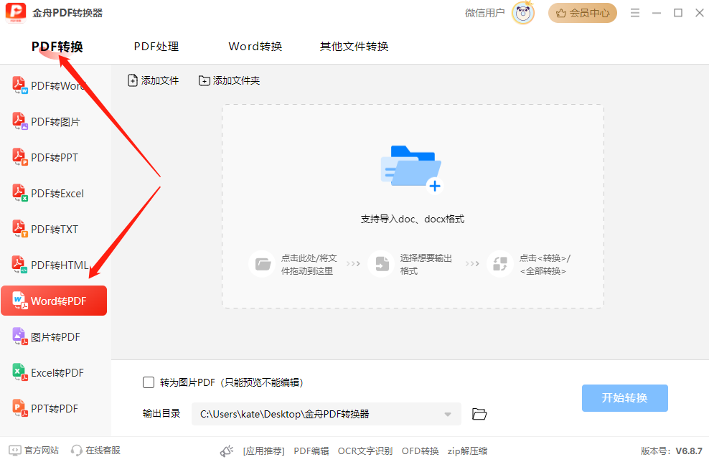This screenshot has height=462, width=709.
Task: Click the 金舟PDF转换器 app logo
Action: 16,13
